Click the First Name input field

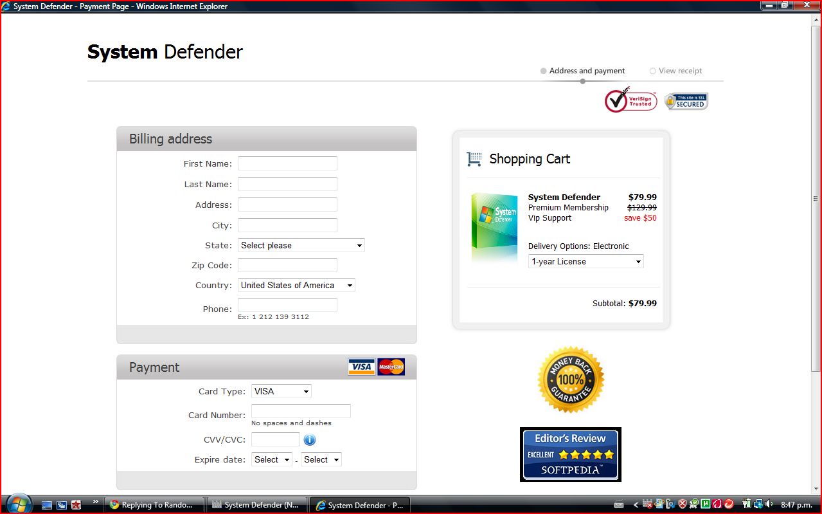coord(287,163)
